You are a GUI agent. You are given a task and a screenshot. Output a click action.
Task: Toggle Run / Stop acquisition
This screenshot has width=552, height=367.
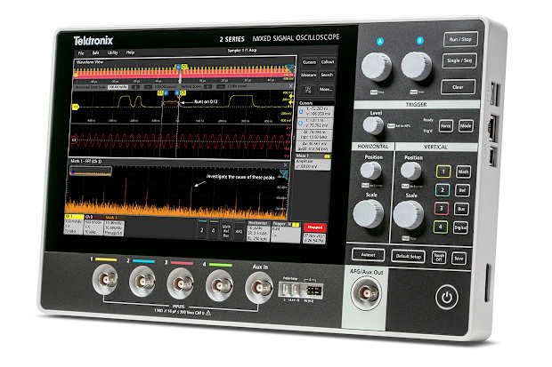pyautogui.click(x=460, y=39)
